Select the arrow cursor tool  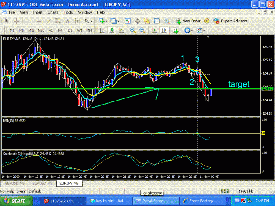click(x=7, y=21)
